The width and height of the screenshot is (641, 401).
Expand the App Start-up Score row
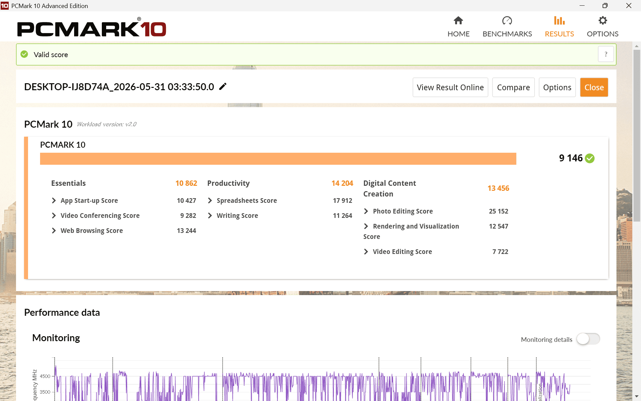(54, 200)
